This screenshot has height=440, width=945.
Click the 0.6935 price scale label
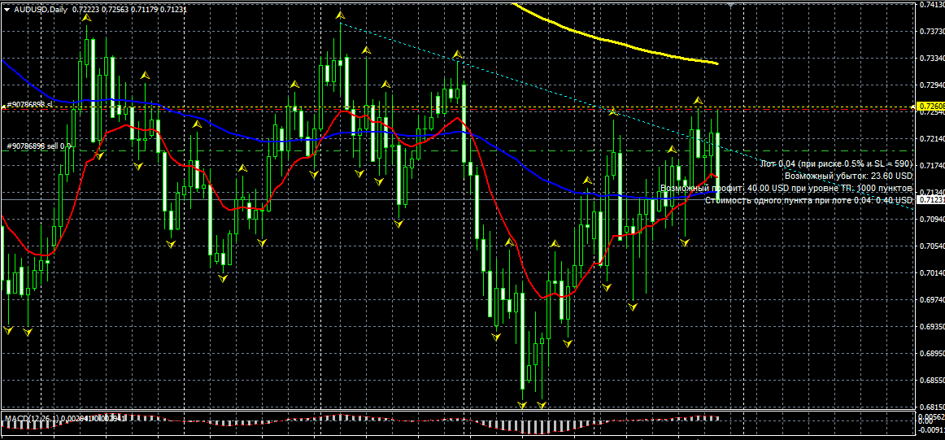tap(932, 327)
